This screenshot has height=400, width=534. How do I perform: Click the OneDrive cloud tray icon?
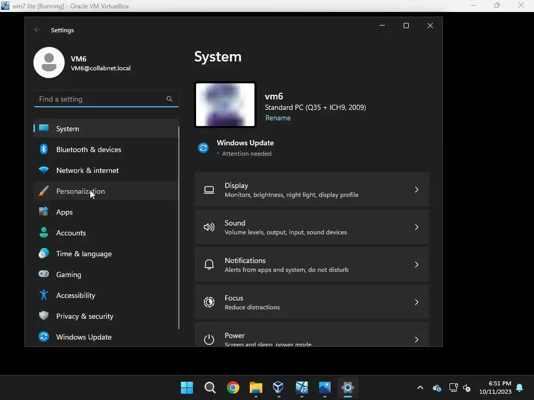[437, 387]
